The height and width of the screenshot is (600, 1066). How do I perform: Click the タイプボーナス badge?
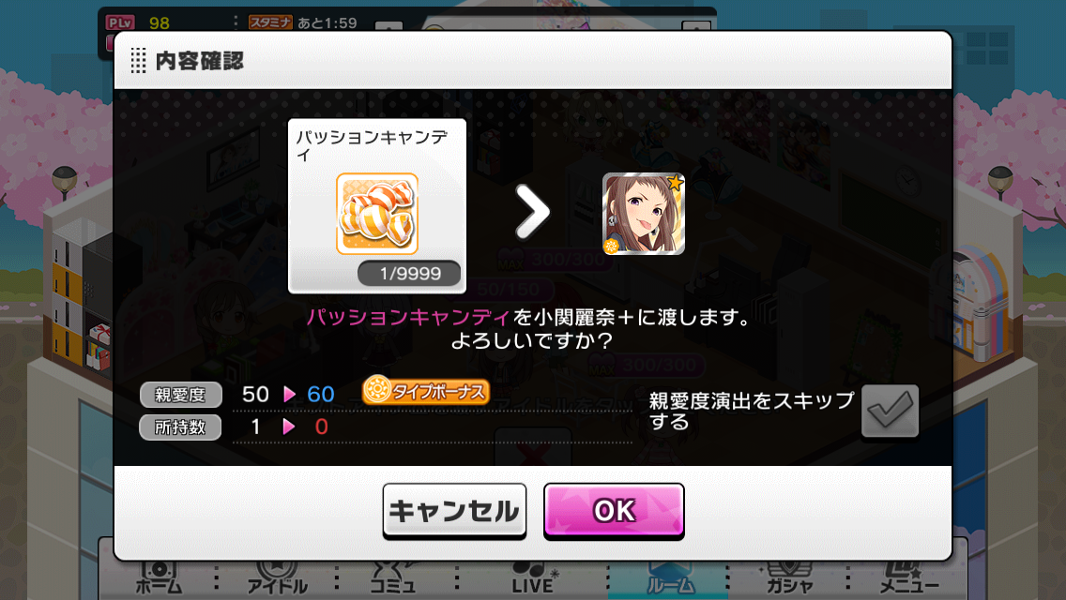pos(426,391)
